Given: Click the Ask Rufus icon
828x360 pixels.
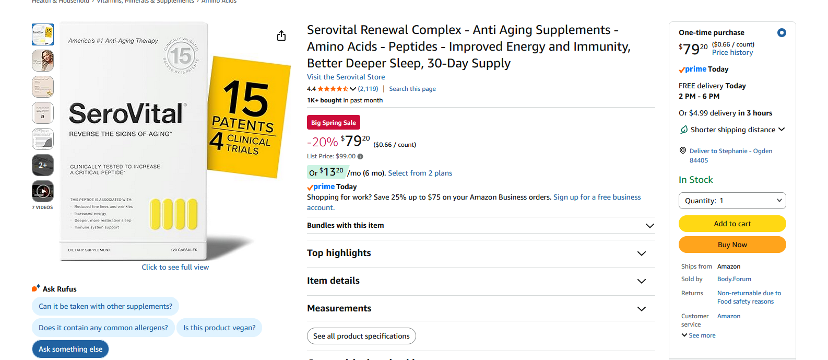Looking at the screenshot, I should click(x=36, y=288).
